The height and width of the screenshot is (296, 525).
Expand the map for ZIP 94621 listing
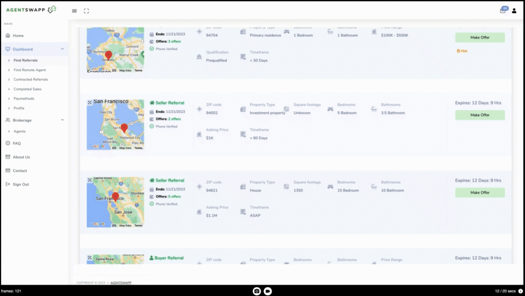coord(90,180)
